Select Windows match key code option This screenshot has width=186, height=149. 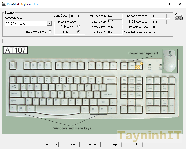click(x=78, y=26)
